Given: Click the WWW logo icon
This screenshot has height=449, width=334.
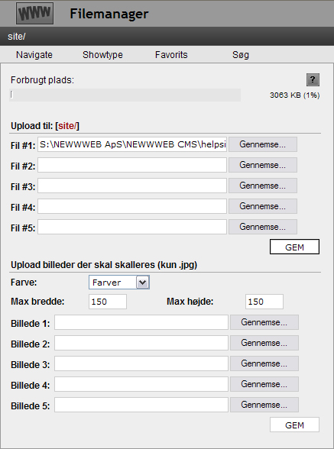Looking at the screenshot, I should (x=34, y=14).
